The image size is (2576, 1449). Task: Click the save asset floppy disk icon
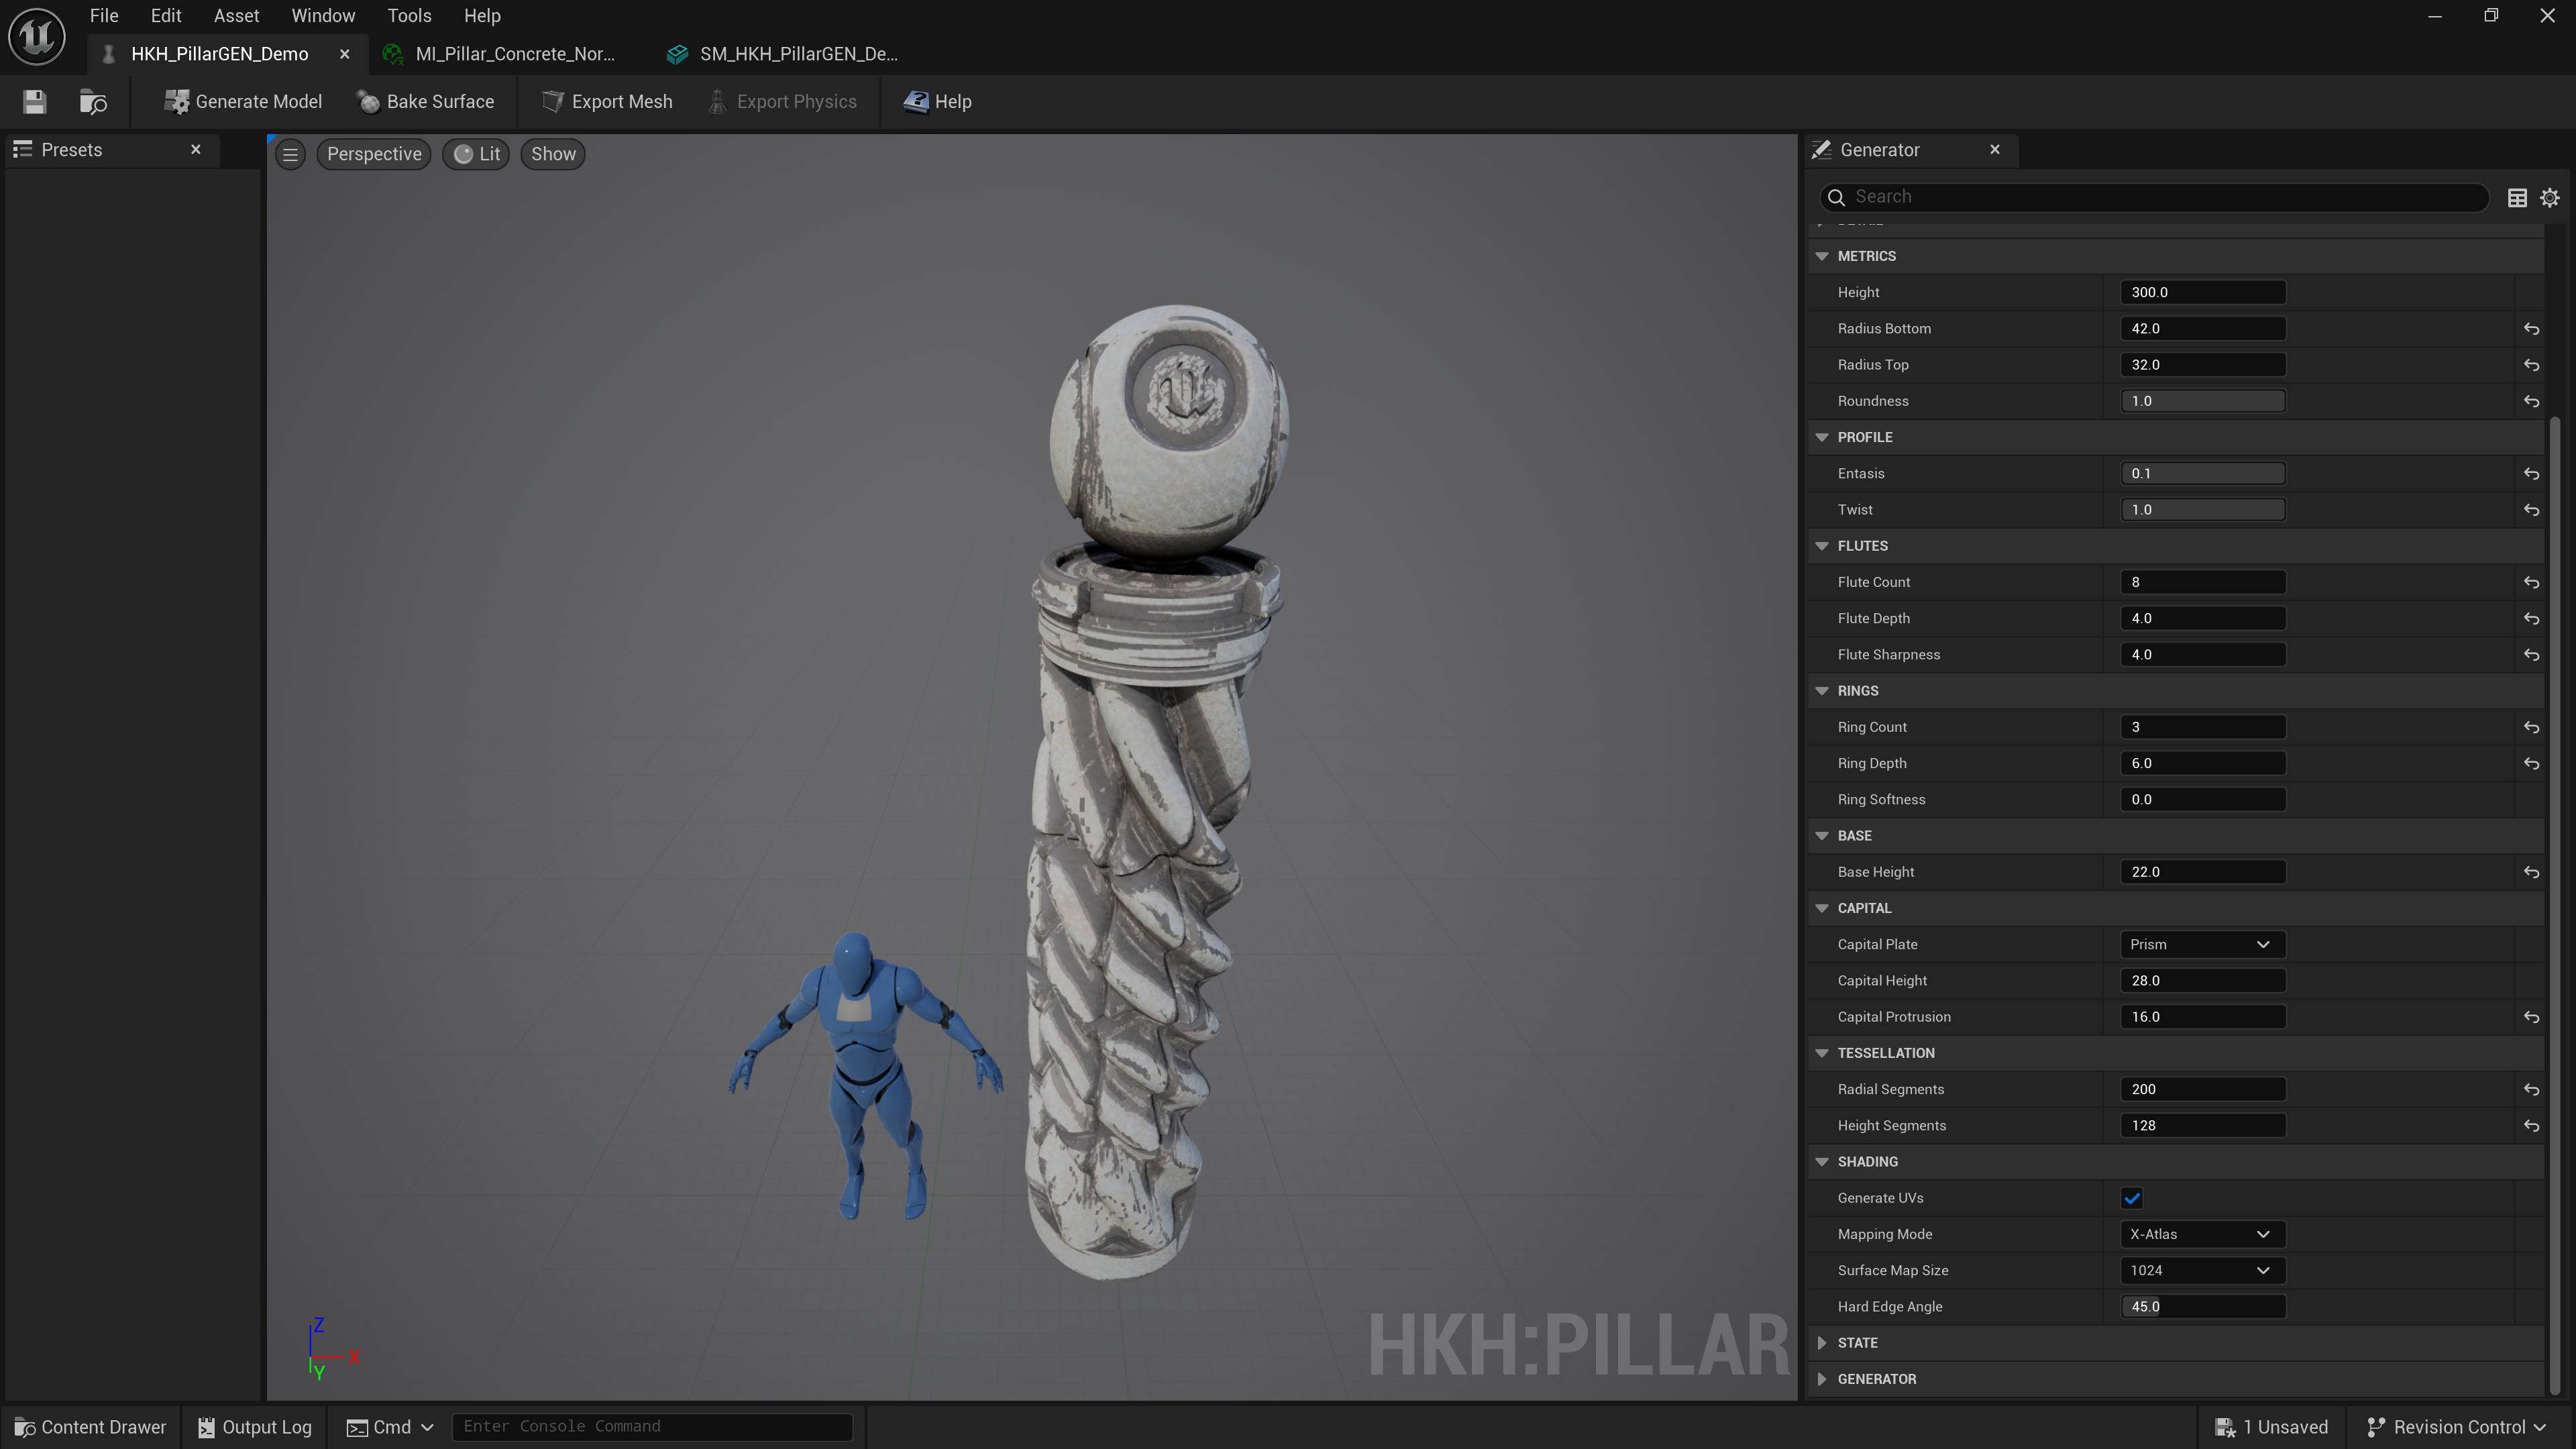pos(35,102)
